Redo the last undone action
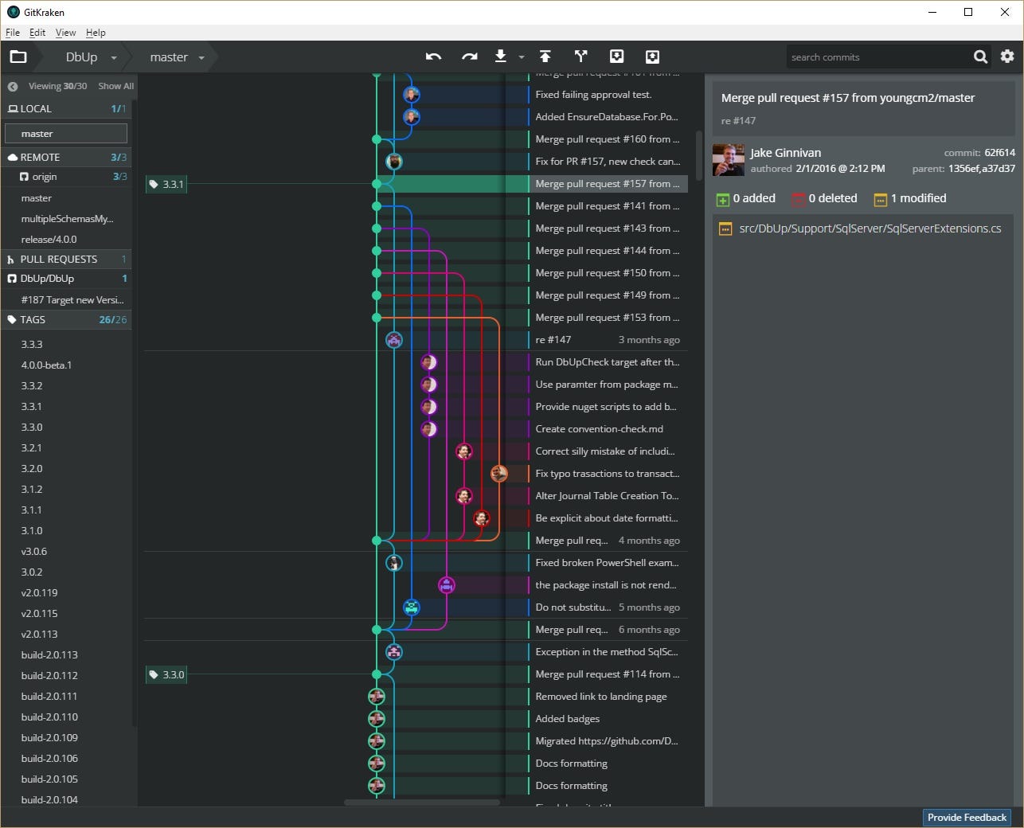1024x828 pixels. [469, 57]
